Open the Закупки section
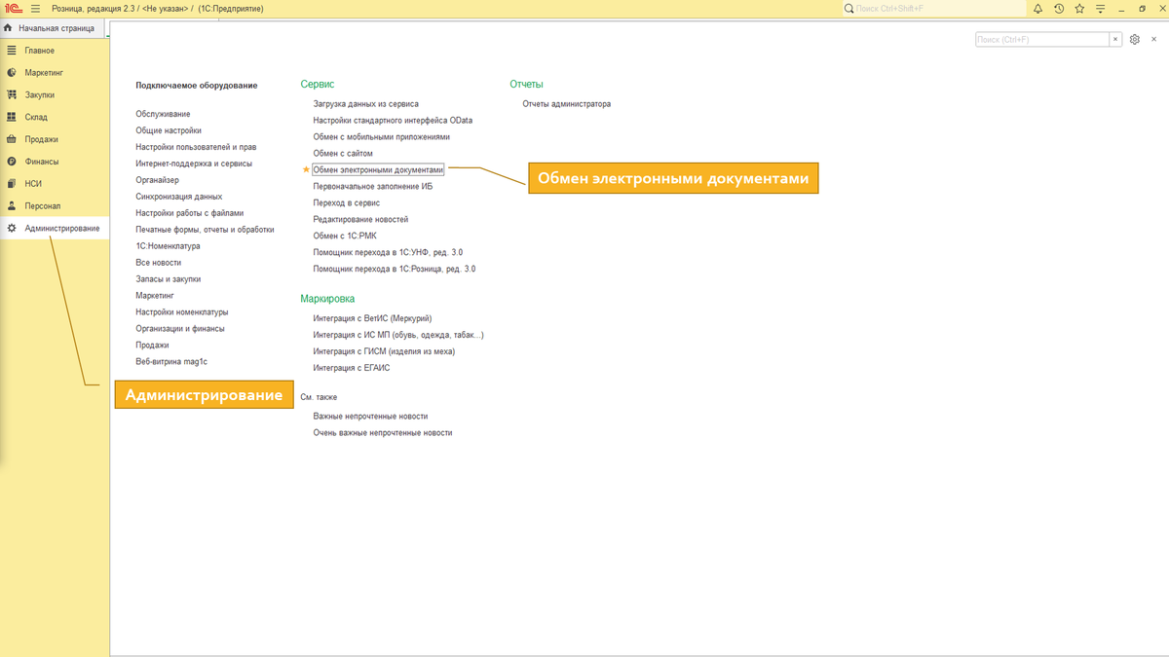This screenshot has height=657, width=1169. pos(55,95)
